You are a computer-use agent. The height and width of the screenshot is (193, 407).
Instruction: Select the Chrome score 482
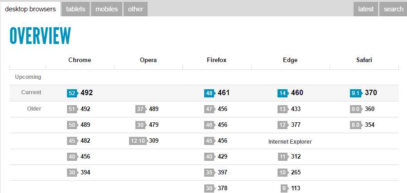pos(86,141)
